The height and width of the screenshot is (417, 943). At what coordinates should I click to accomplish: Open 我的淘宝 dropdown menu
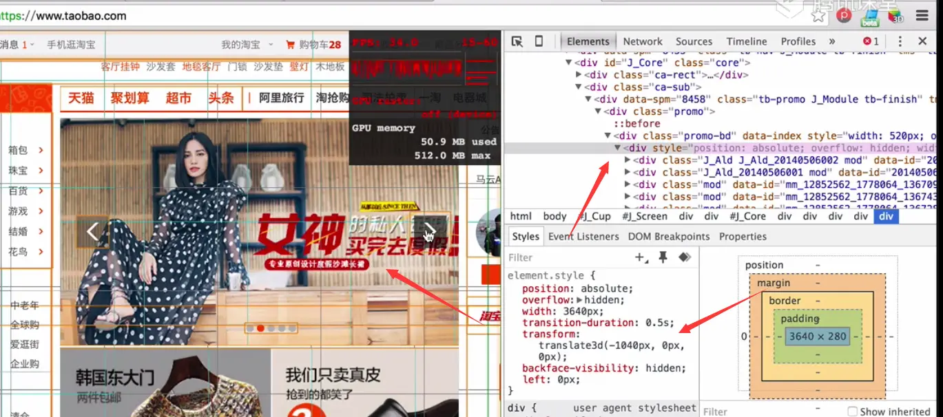pos(247,45)
